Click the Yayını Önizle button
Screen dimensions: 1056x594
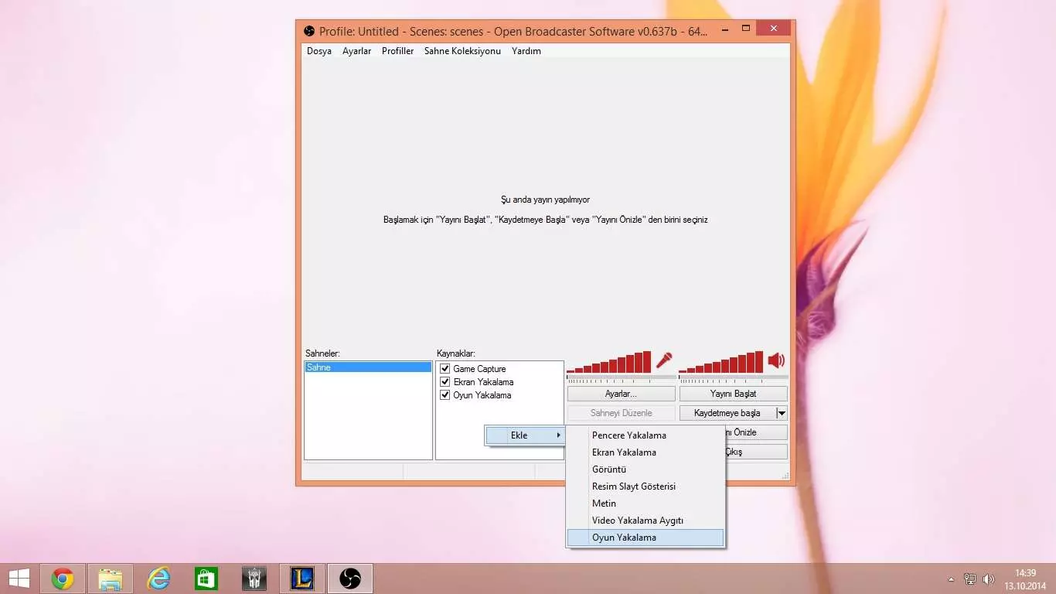[x=757, y=432]
